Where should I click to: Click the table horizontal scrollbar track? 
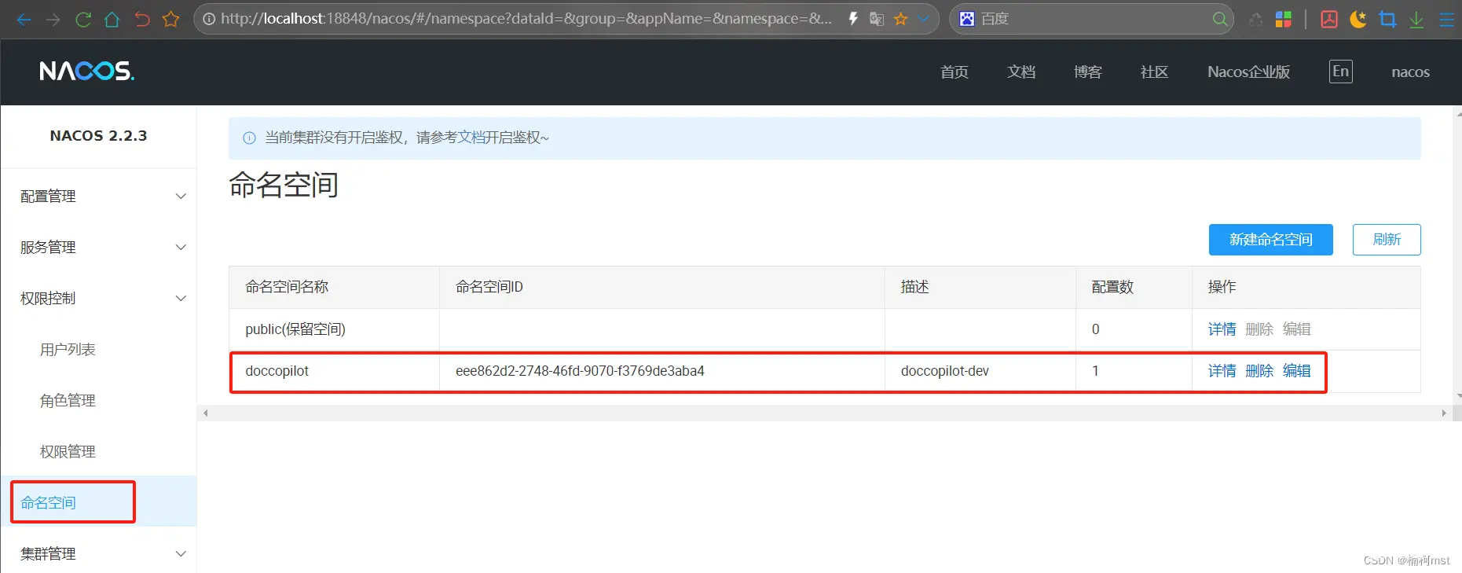(824, 413)
